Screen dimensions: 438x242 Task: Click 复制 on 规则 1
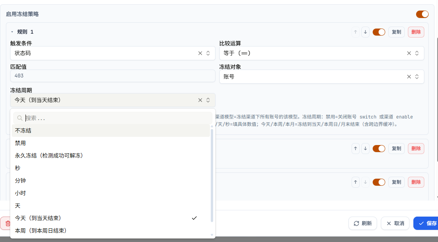[397, 32]
